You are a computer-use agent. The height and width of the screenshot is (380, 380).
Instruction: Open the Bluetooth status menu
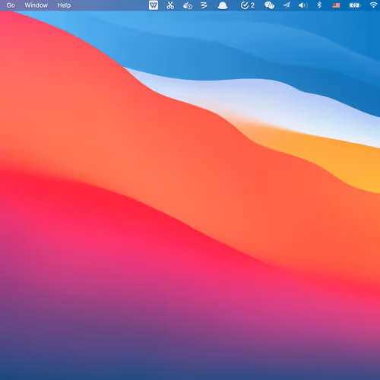(319, 5)
